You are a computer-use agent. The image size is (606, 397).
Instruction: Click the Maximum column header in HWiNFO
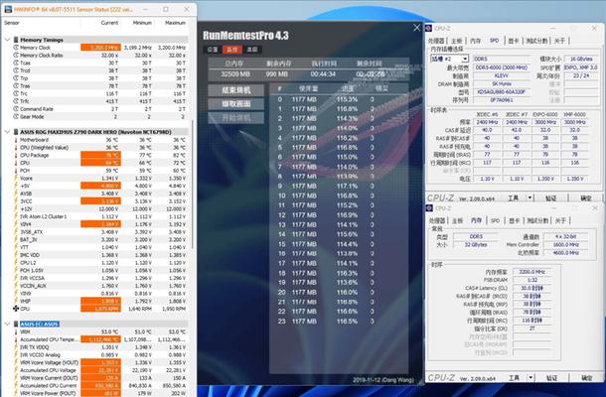tap(175, 23)
